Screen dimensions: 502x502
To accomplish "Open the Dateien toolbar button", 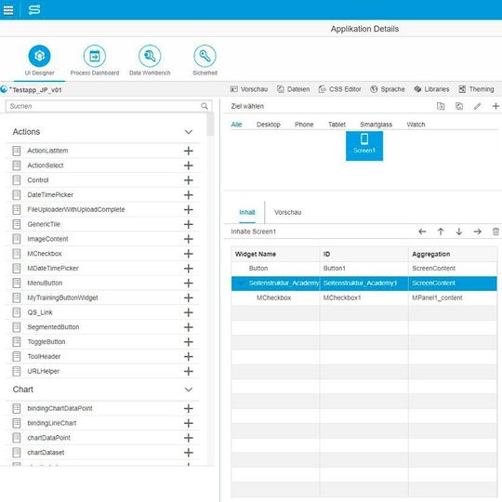I will [293, 89].
